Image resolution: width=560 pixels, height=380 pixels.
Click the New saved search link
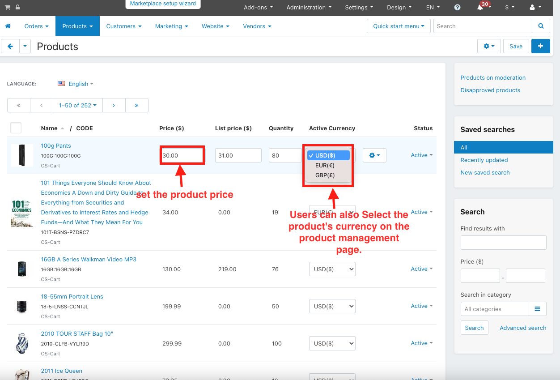tap(485, 172)
